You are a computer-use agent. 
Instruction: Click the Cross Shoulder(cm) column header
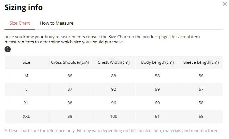tap(70, 62)
